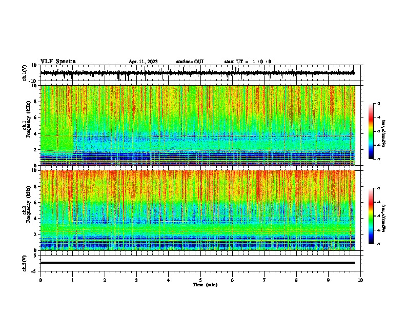
Task: Click the VLF Spectra plot title
Action: 58,62
